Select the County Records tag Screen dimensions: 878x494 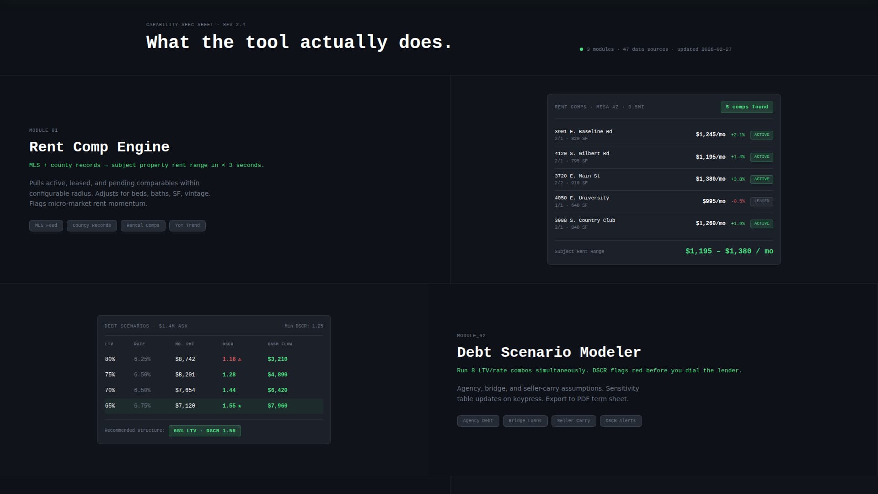tap(91, 226)
